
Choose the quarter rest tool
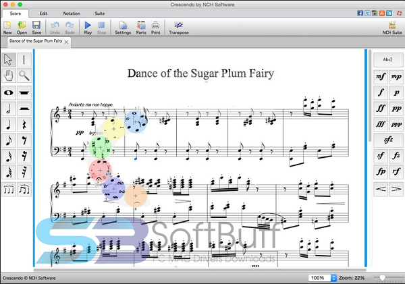(24, 125)
